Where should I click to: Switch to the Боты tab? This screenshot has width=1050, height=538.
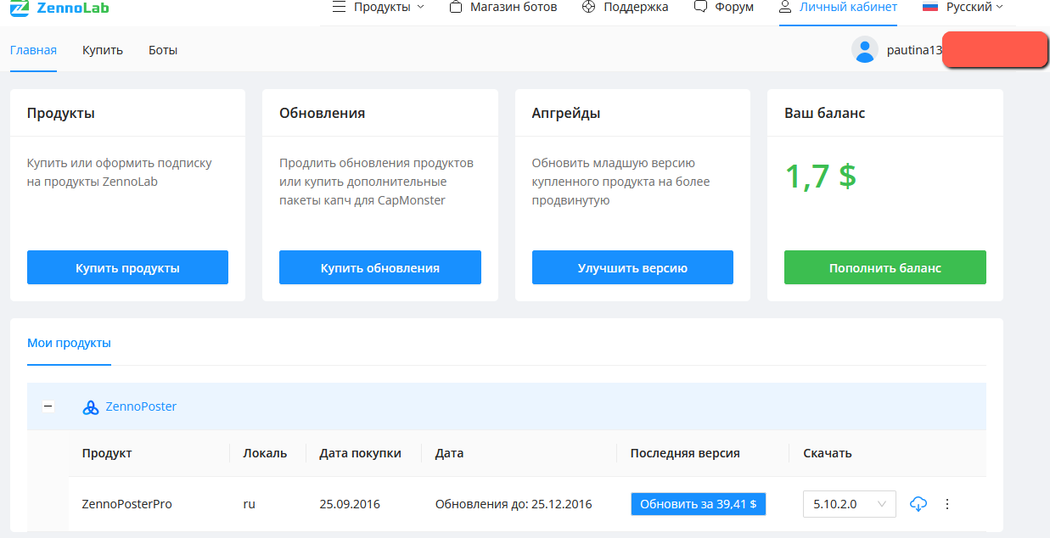(163, 50)
